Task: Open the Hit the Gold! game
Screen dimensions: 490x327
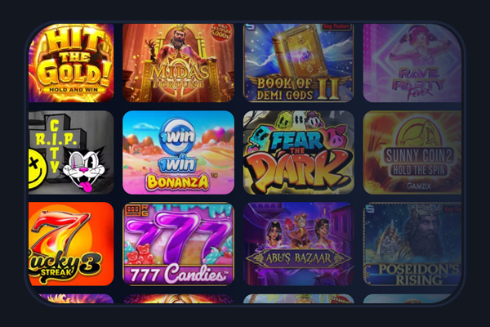Action: pyautogui.click(x=71, y=63)
